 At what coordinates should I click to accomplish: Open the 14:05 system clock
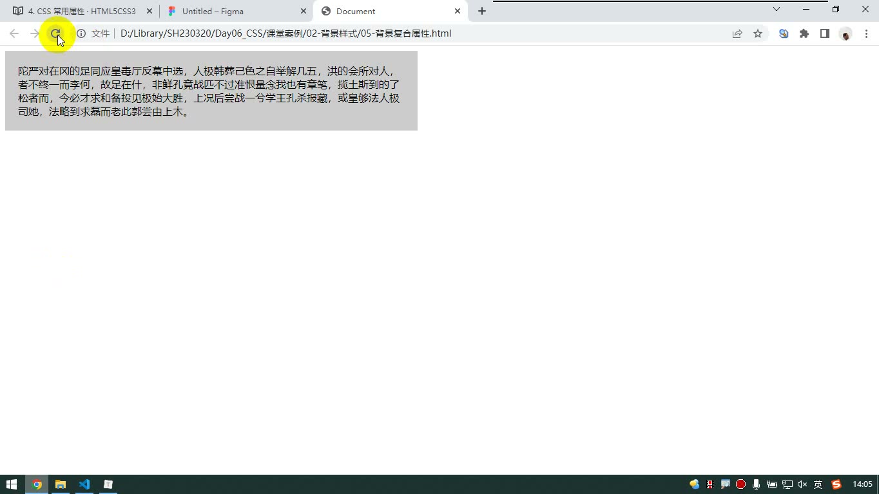862,484
